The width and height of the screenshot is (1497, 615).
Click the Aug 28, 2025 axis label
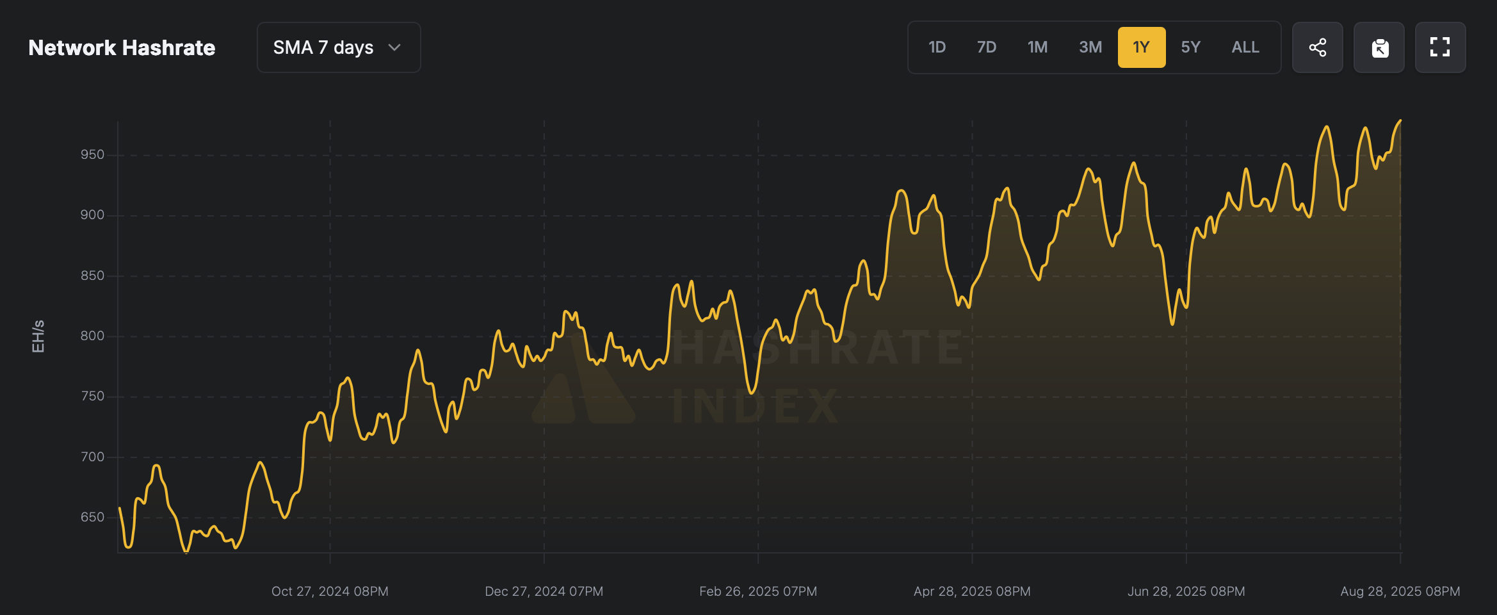coord(1400,591)
